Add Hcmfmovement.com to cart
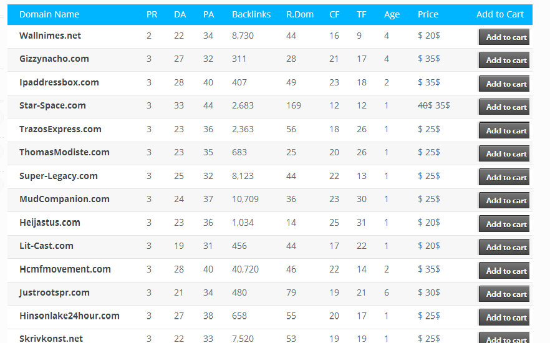 point(504,271)
